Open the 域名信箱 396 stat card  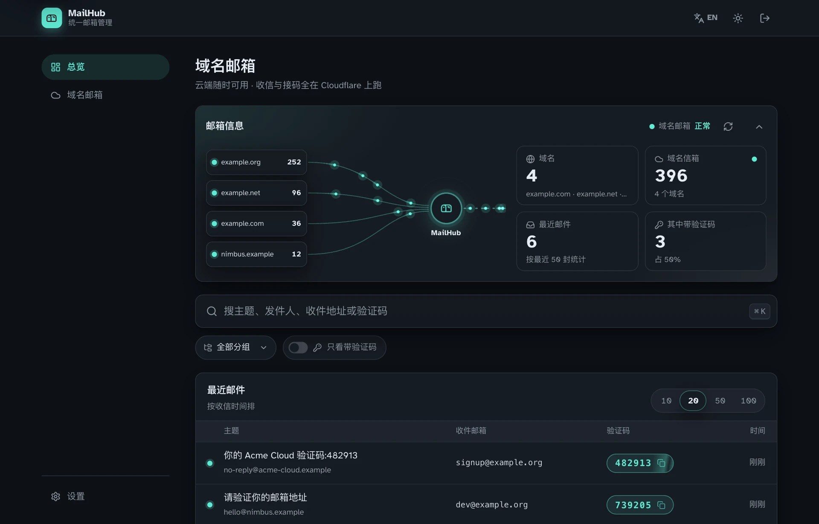(706, 176)
